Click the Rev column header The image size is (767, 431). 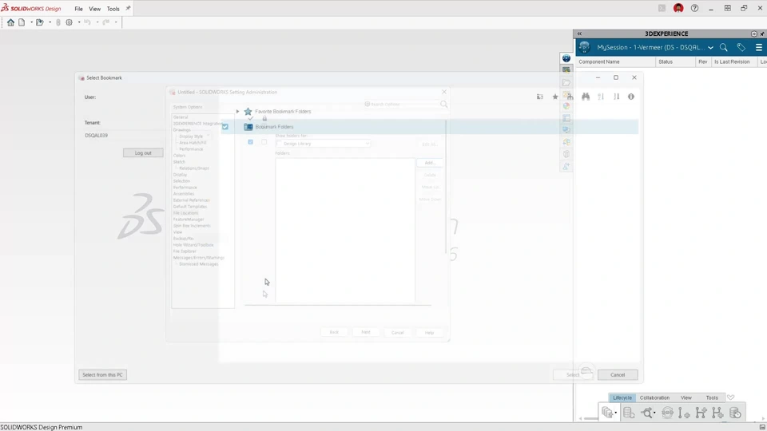[703, 62]
